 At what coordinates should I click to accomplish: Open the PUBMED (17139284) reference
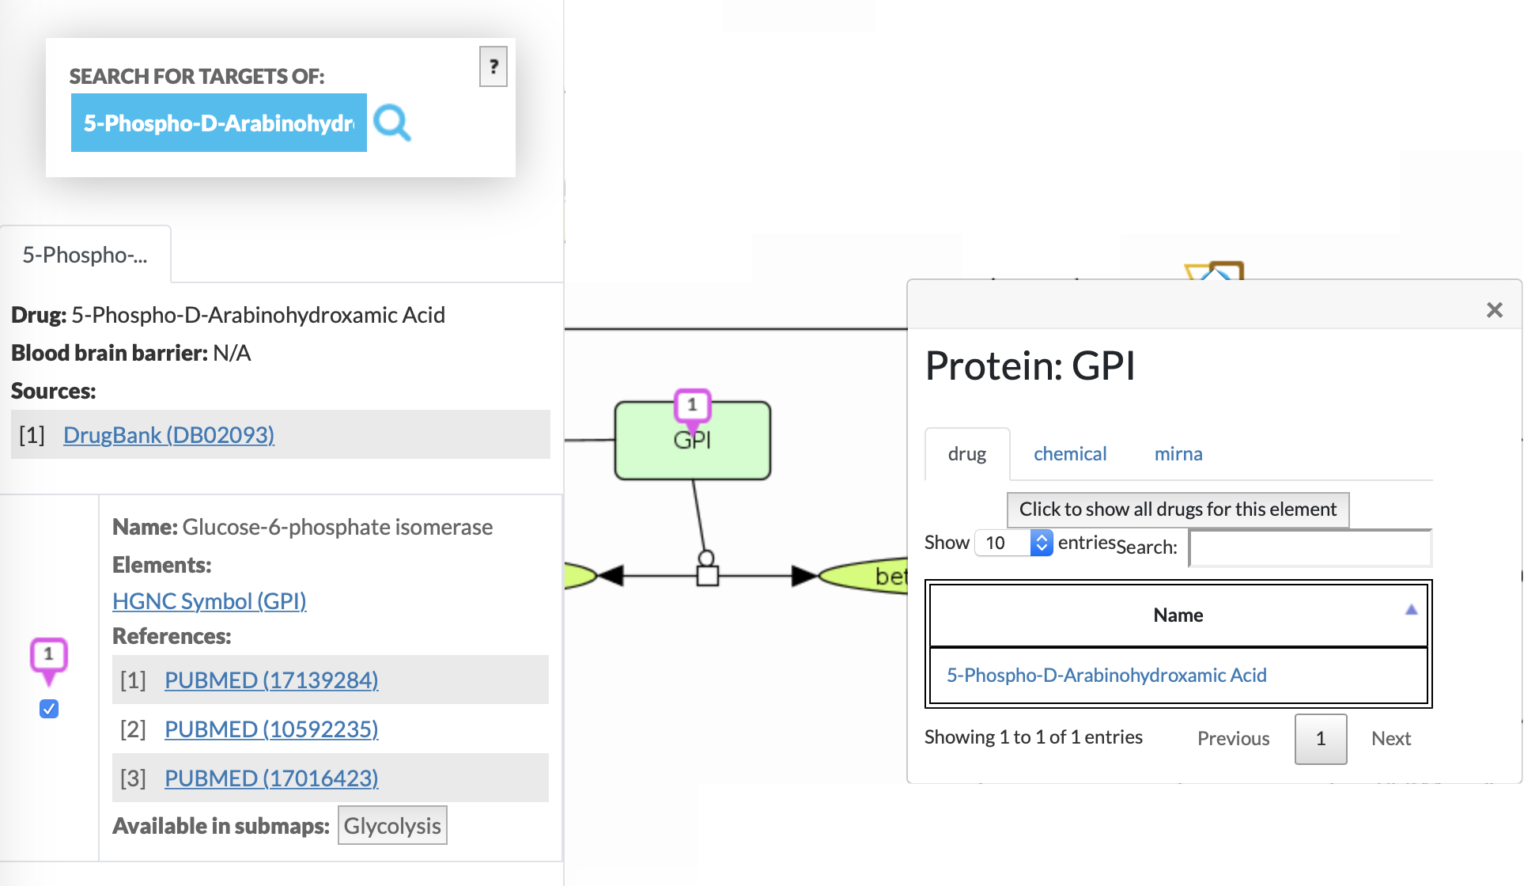tap(271, 680)
